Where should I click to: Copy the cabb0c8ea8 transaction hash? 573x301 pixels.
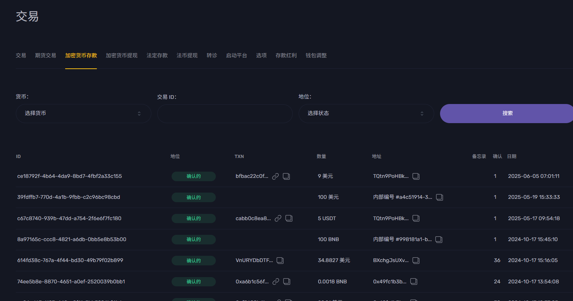tap(289, 218)
